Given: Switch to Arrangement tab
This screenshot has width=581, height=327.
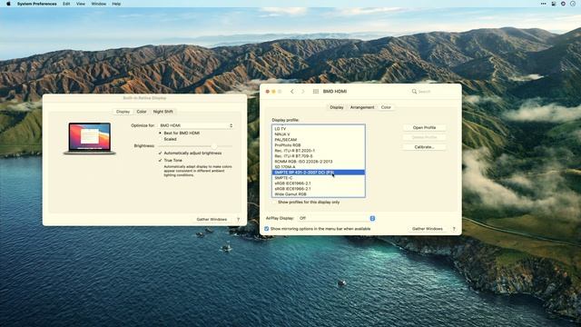Looking at the screenshot, I should coord(362,107).
